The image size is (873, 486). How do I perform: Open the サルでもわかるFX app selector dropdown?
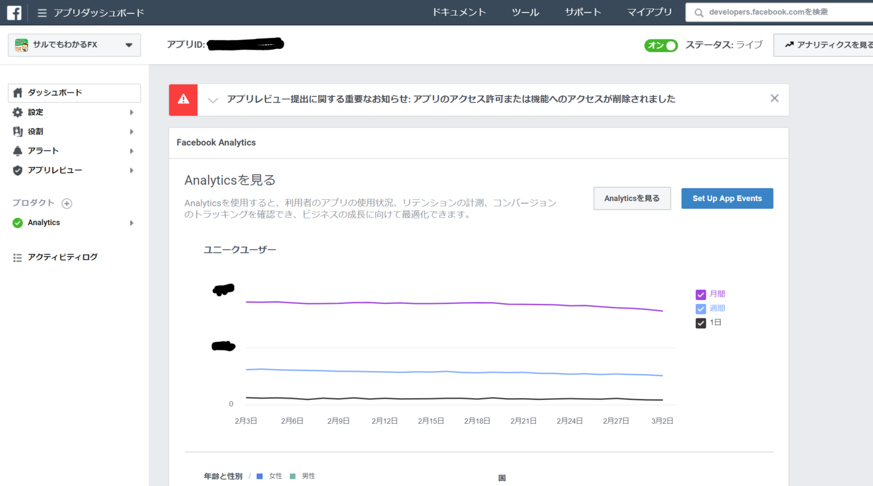click(x=75, y=45)
